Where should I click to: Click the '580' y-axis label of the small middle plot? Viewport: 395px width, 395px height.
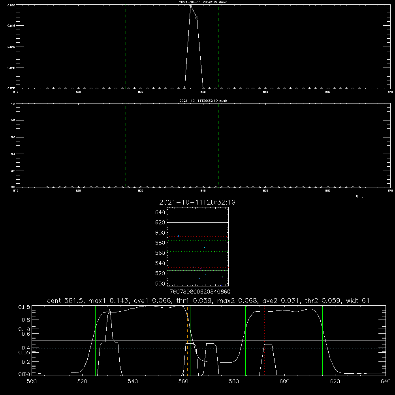tap(160, 243)
